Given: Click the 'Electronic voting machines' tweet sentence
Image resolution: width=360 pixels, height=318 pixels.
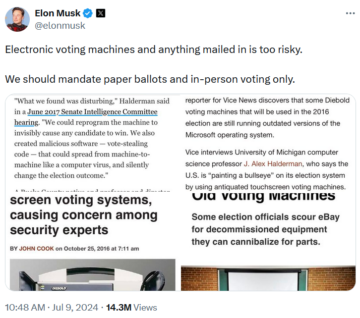Looking at the screenshot, I should tap(153, 50).
